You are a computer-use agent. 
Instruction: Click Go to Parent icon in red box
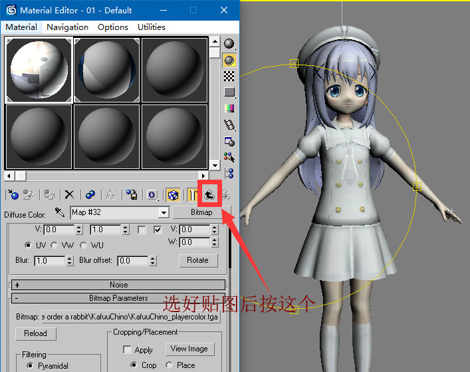coord(209,194)
